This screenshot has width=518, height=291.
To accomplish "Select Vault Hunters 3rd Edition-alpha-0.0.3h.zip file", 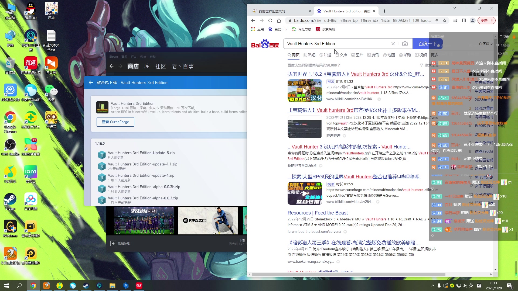I will pos(144,187).
